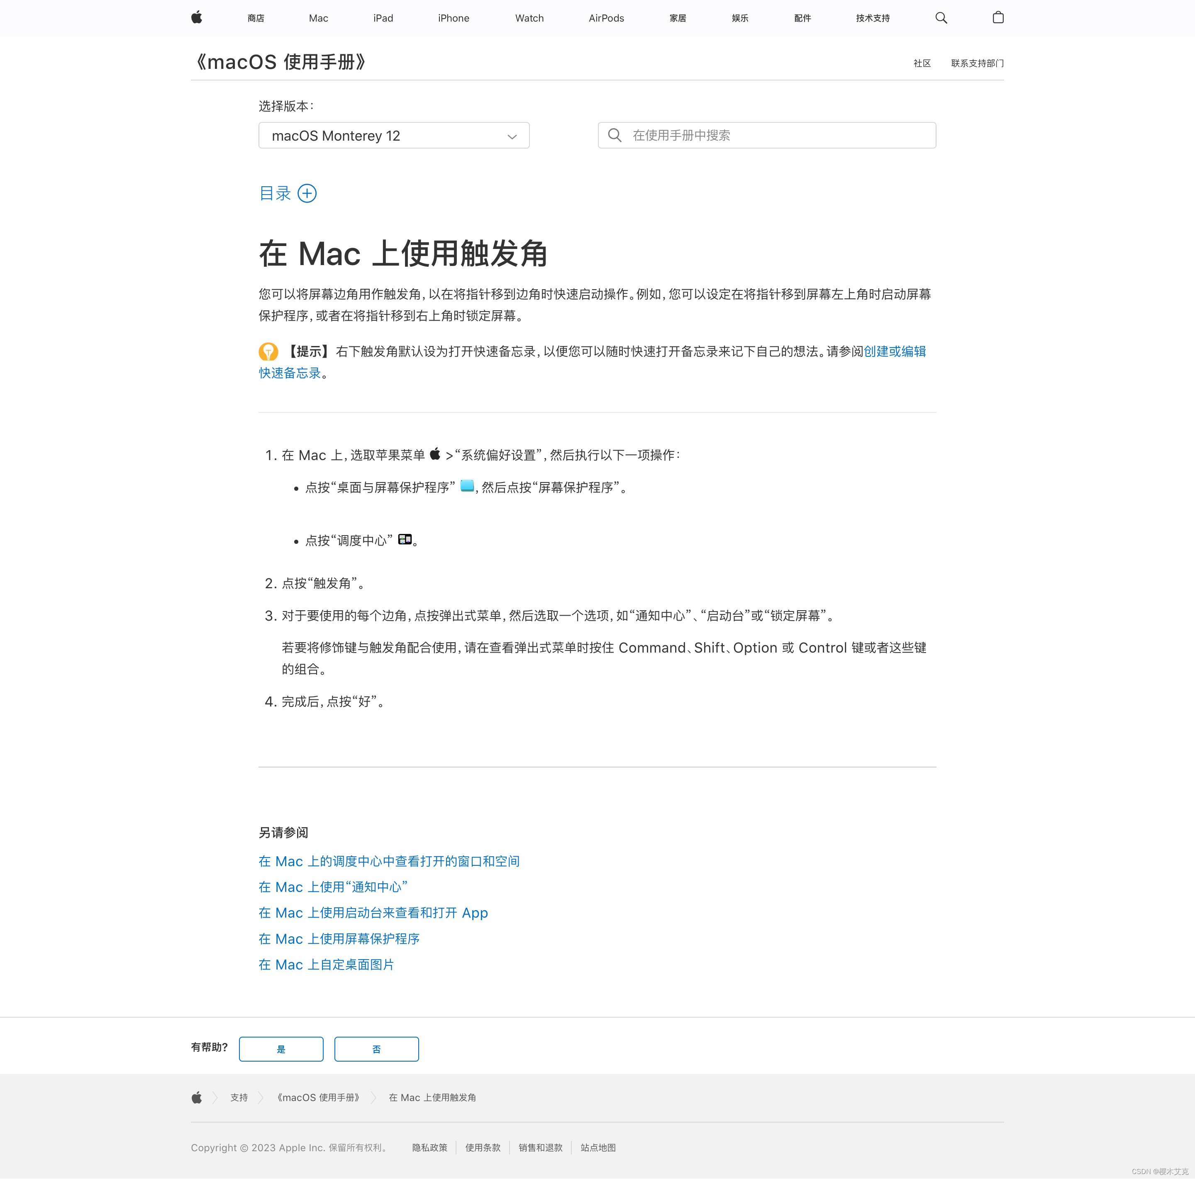Open the 创建或编辑快速备忘录 link
This screenshot has height=1179, width=1195.
pos(895,352)
